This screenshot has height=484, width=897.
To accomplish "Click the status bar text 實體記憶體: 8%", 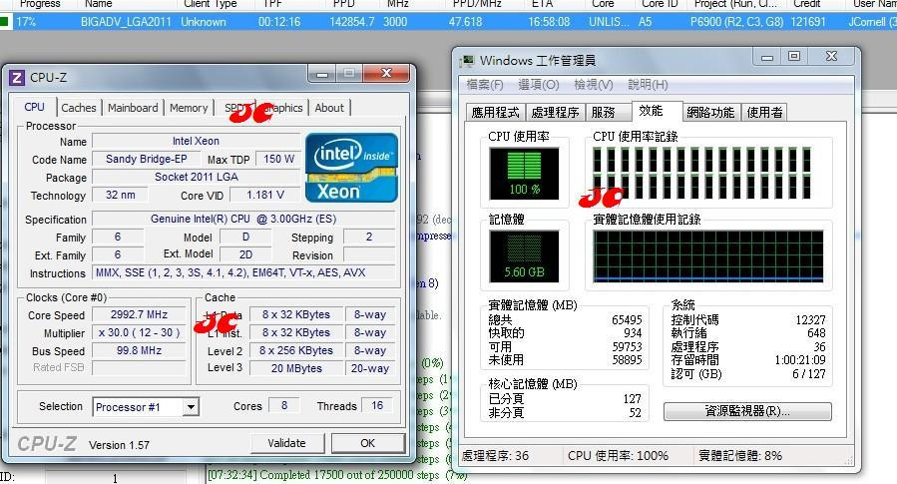I will pos(740,456).
